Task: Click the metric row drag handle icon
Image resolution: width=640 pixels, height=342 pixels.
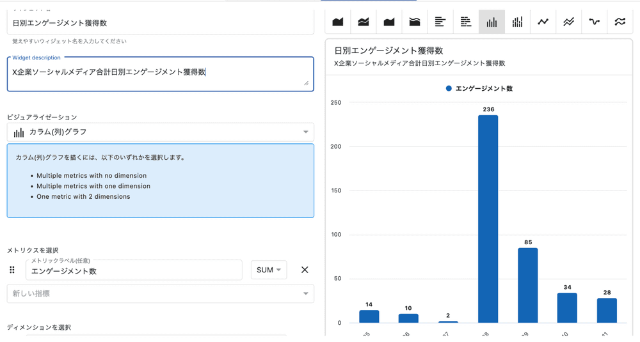Action: pos(12,270)
